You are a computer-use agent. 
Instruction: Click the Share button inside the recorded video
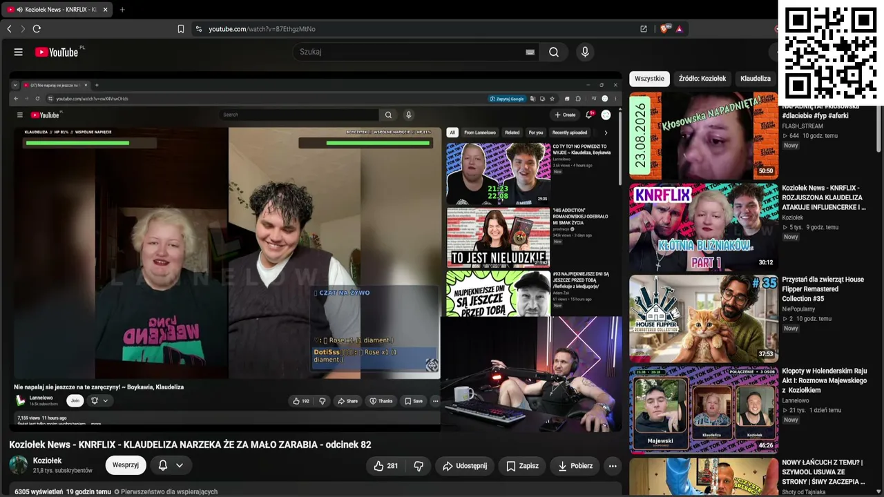pyautogui.click(x=347, y=401)
